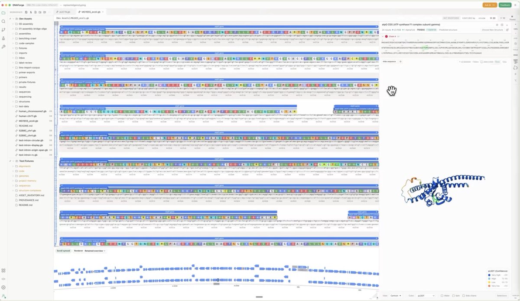Collapse the Dev Assets folder
The image size is (520, 301).
(x=13, y=19)
